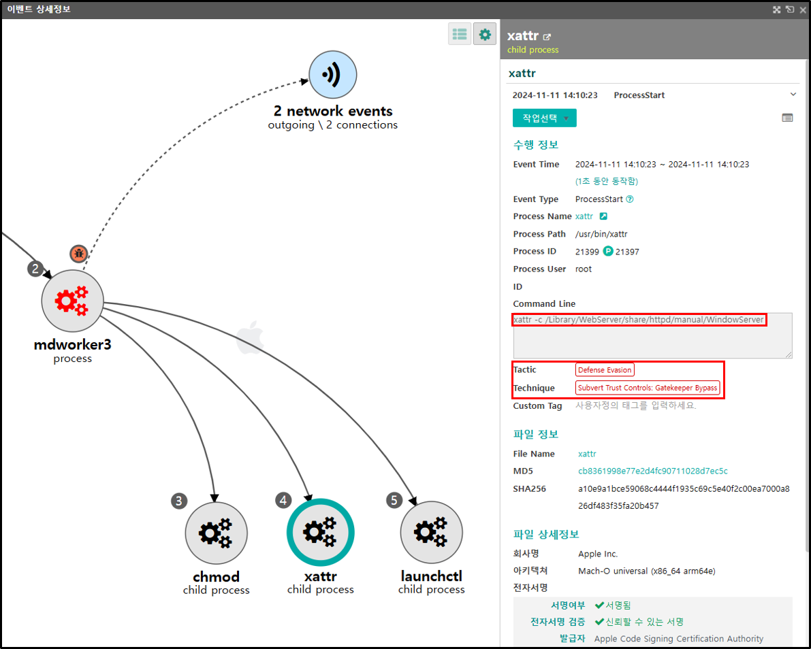Click the Event Type help question icon
This screenshot has width=811, height=649.
(x=629, y=199)
